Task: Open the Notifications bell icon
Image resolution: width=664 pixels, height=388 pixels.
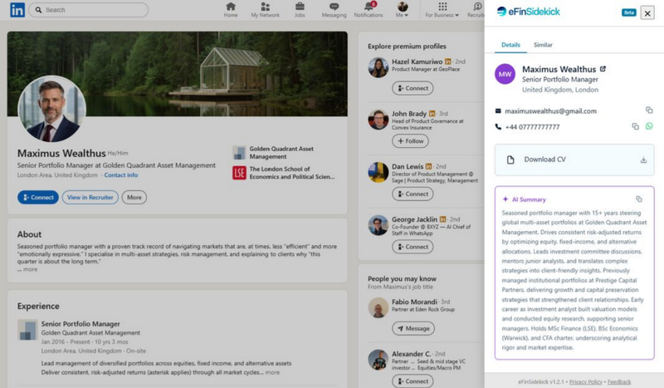Action: pos(369,10)
